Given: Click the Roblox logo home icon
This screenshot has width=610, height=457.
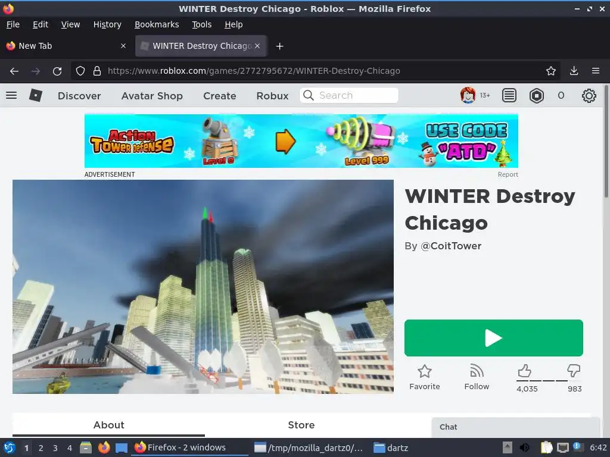Looking at the screenshot, I should (x=35, y=95).
